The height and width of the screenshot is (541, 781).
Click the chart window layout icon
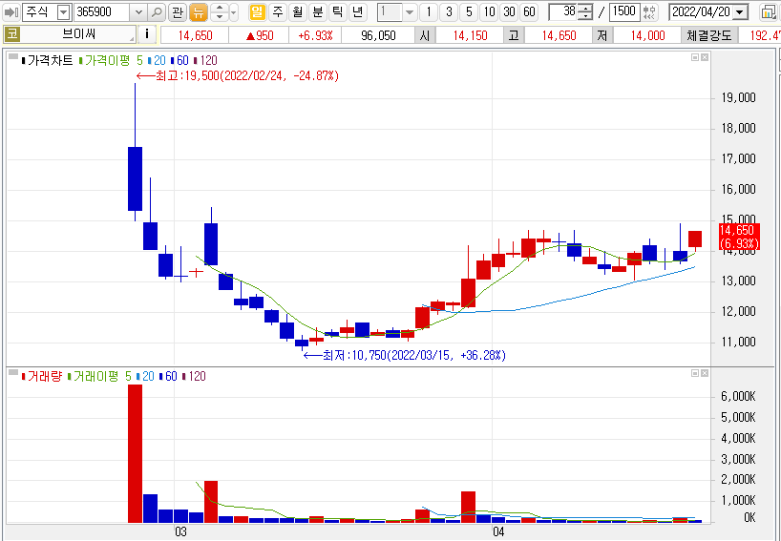pos(769,12)
